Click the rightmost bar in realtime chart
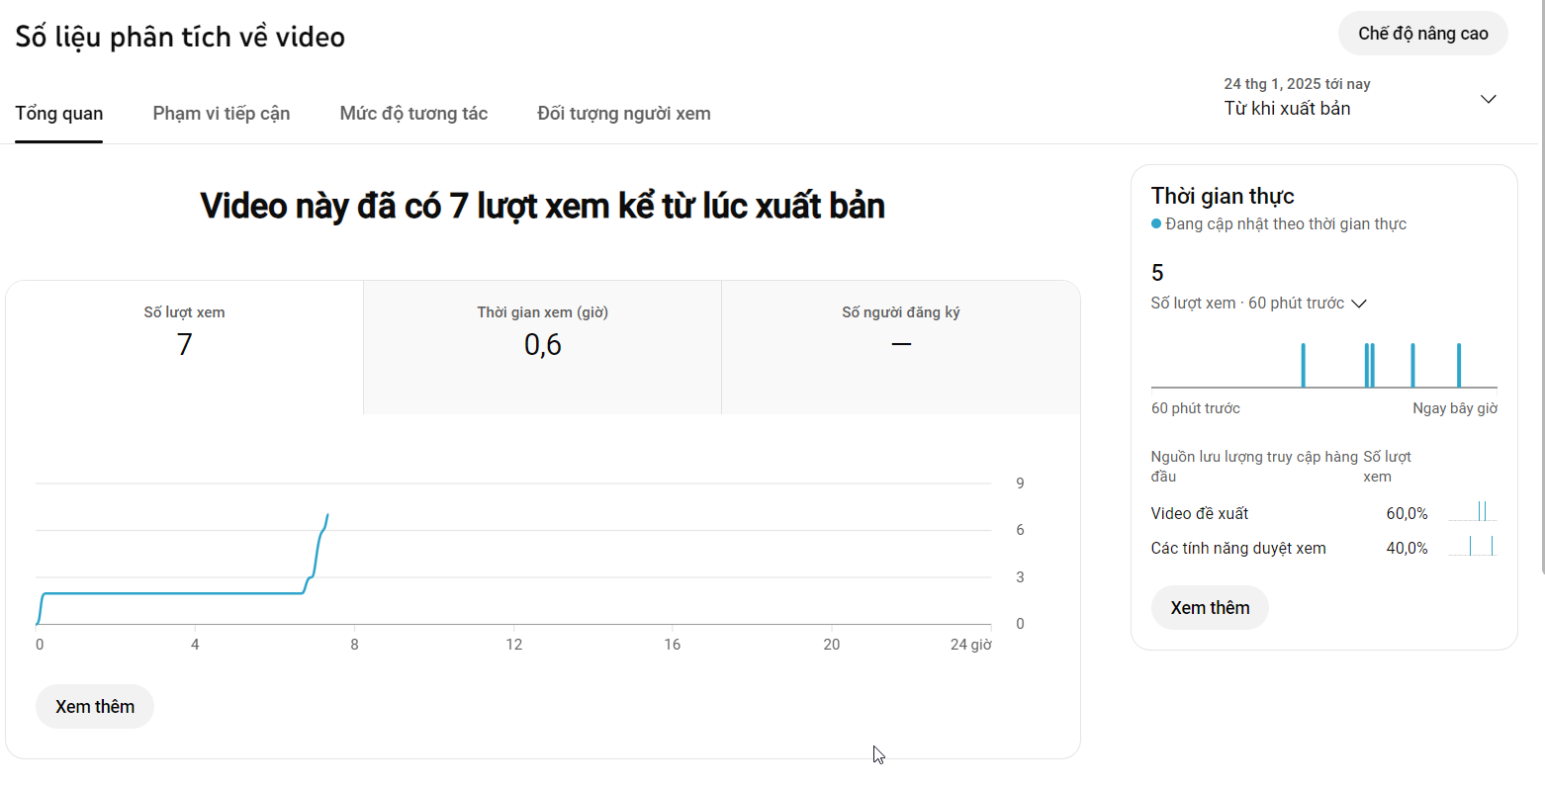1545x788 pixels. point(1459,366)
